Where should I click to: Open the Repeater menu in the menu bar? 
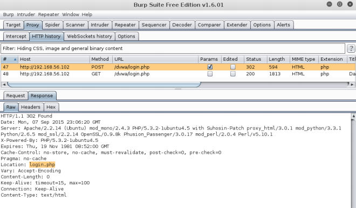click(x=49, y=15)
